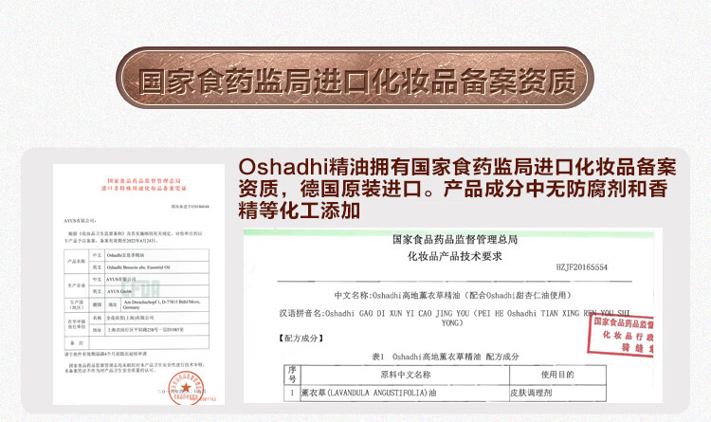Click the certificate cell Oshadhi安息香精油
Viewport: 711px width, 422px height.
(156, 255)
